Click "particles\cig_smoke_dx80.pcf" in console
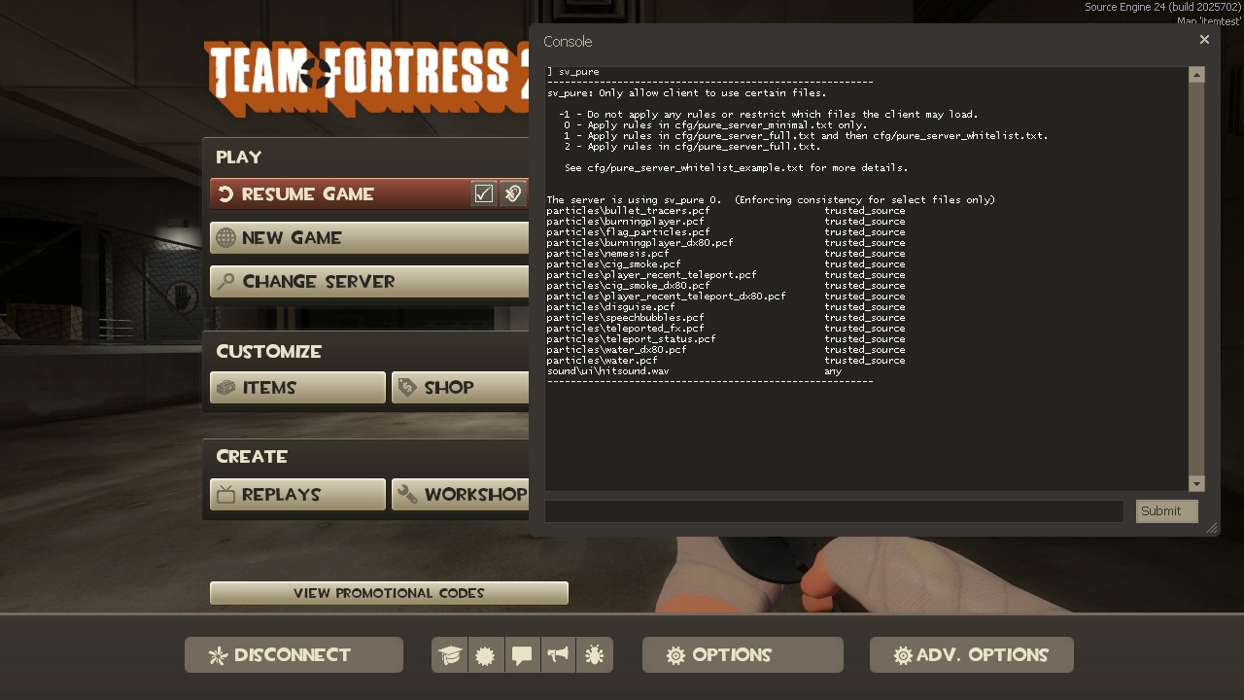The image size is (1244, 700). coord(628,286)
